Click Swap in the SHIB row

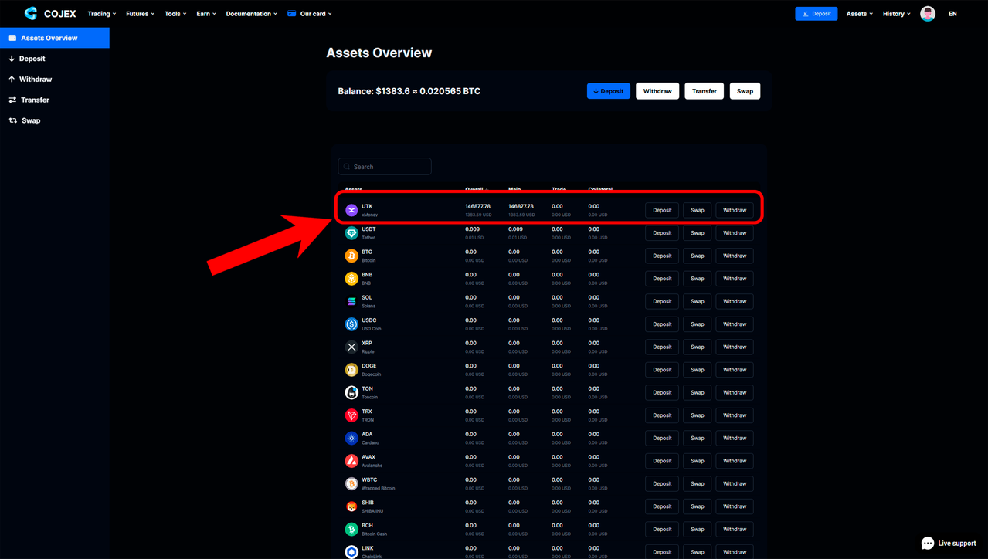(x=698, y=506)
